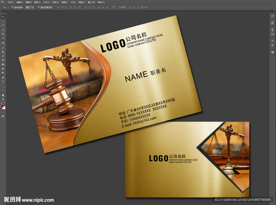The width and height of the screenshot is (276, 205).
Task: Open the 帮助(H) menu
Action: pos(101,2)
